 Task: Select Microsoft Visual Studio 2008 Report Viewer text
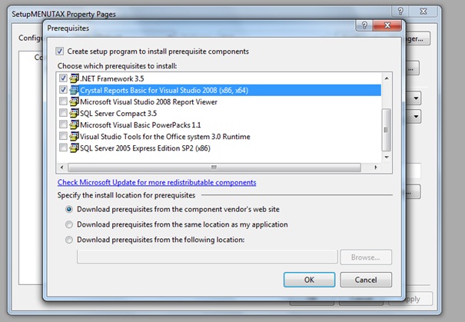(148, 102)
